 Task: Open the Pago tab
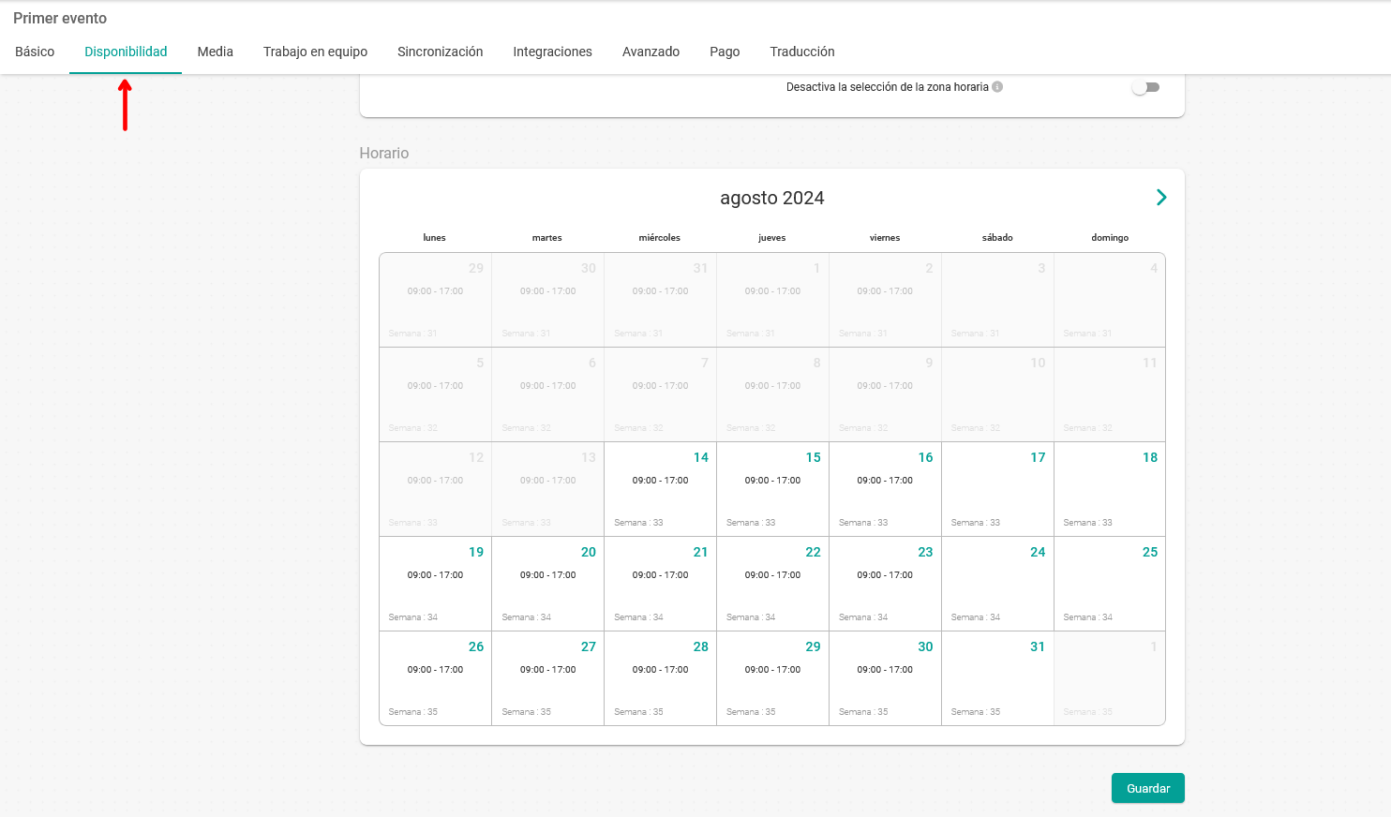pos(725,52)
